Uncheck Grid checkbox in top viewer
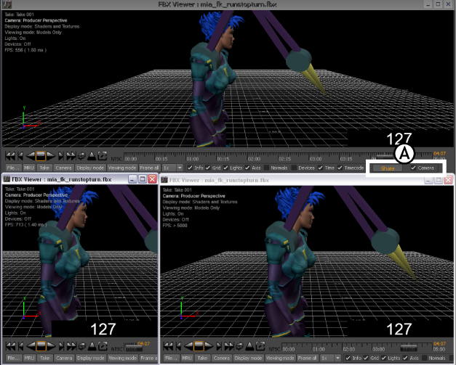The image size is (456, 365). (208, 168)
